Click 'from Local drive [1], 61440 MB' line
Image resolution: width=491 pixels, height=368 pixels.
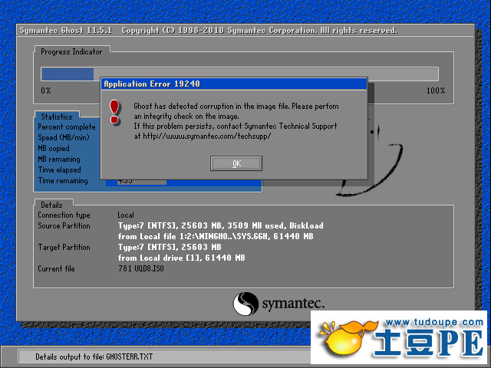point(181,258)
